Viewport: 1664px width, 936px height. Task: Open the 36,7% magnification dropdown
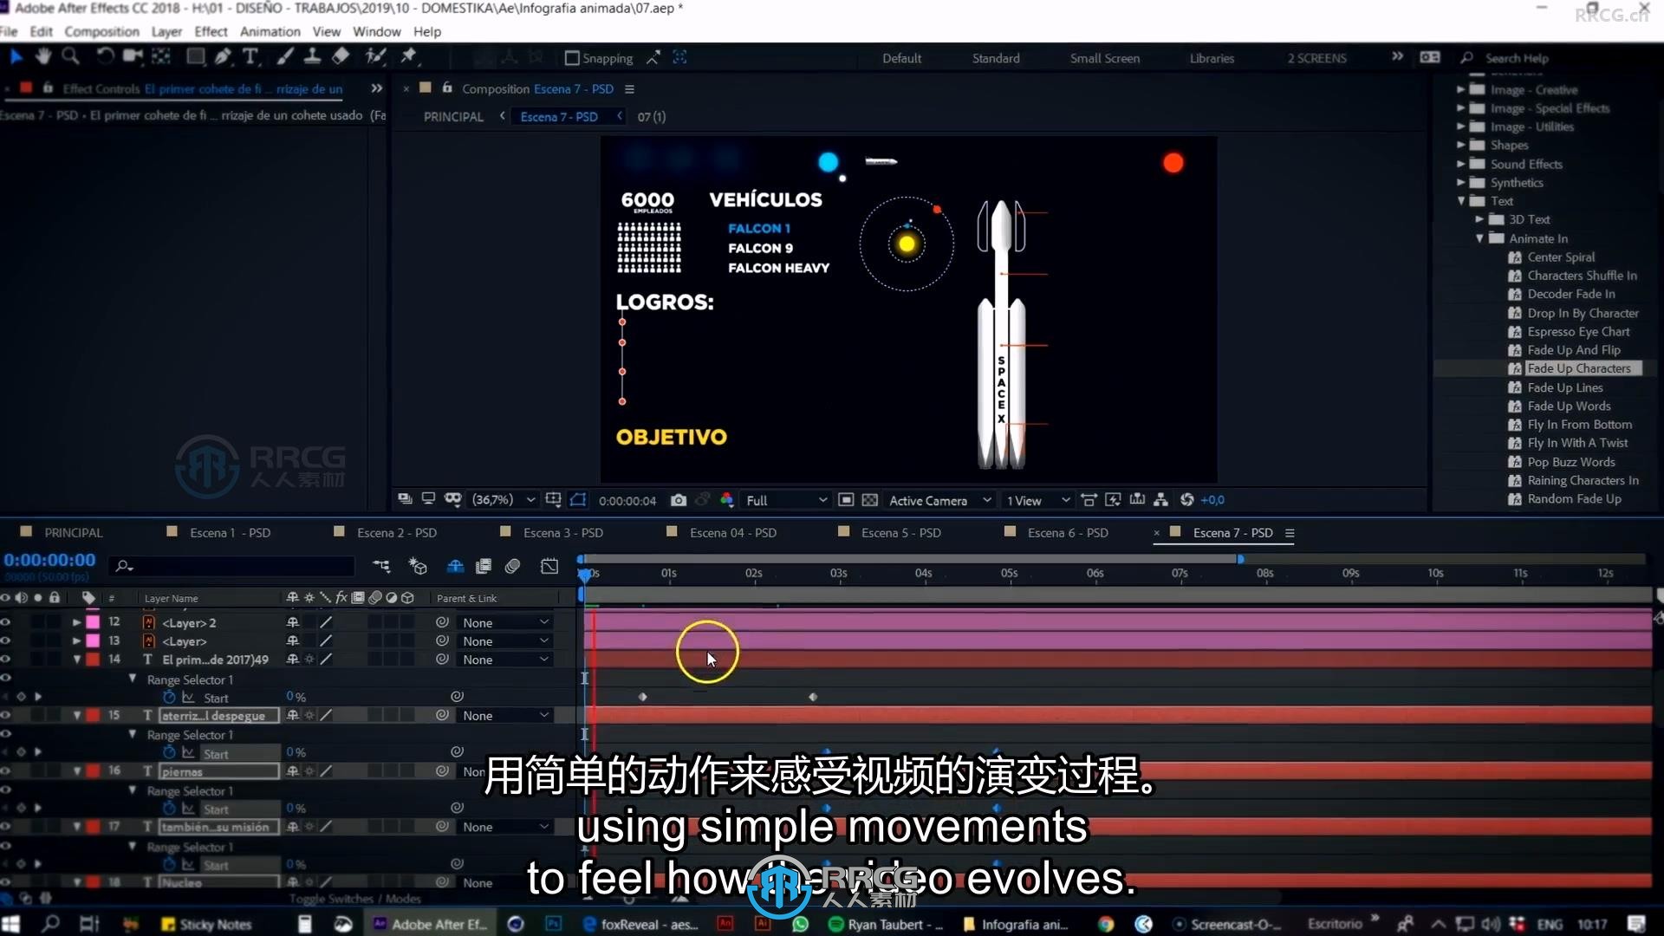tap(503, 500)
